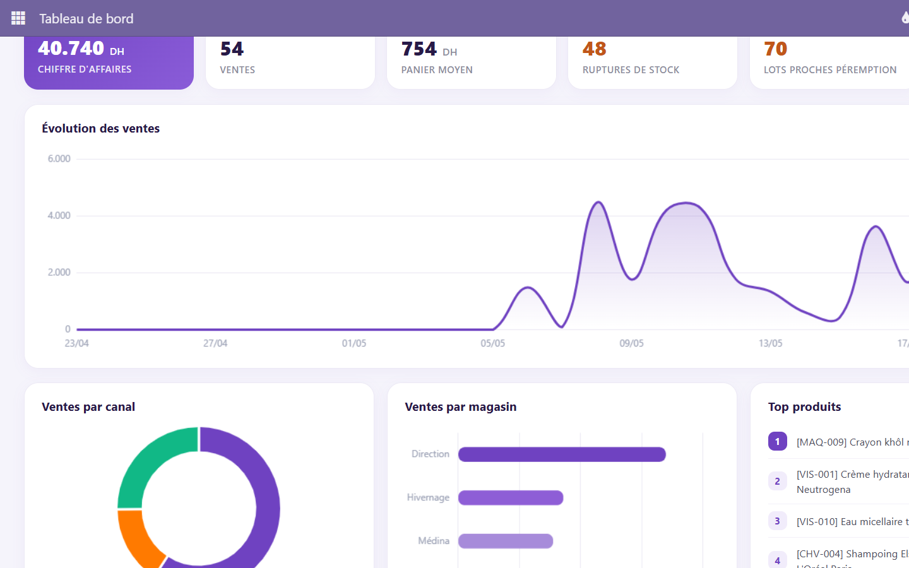The height and width of the screenshot is (568, 909).
Task: Open the VIS-010 Eau micellaire product
Action: [x=853, y=521]
